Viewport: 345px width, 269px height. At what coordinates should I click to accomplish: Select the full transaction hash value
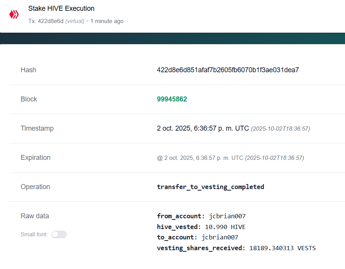tap(227, 70)
